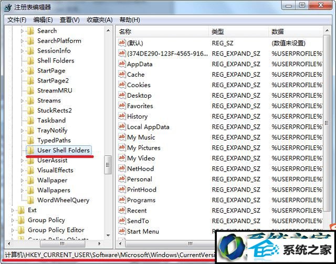The width and height of the screenshot is (336, 264).
Task: Click REG_SZ type of (默认) row
Action: click(223, 43)
